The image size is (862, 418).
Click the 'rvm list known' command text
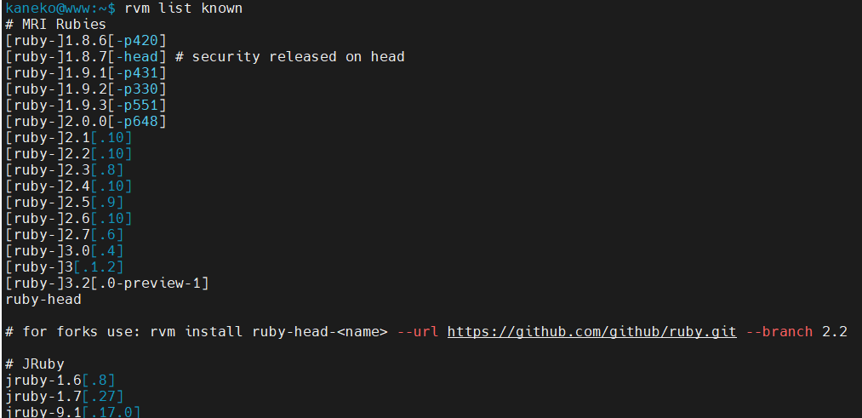[x=183, y=9]
